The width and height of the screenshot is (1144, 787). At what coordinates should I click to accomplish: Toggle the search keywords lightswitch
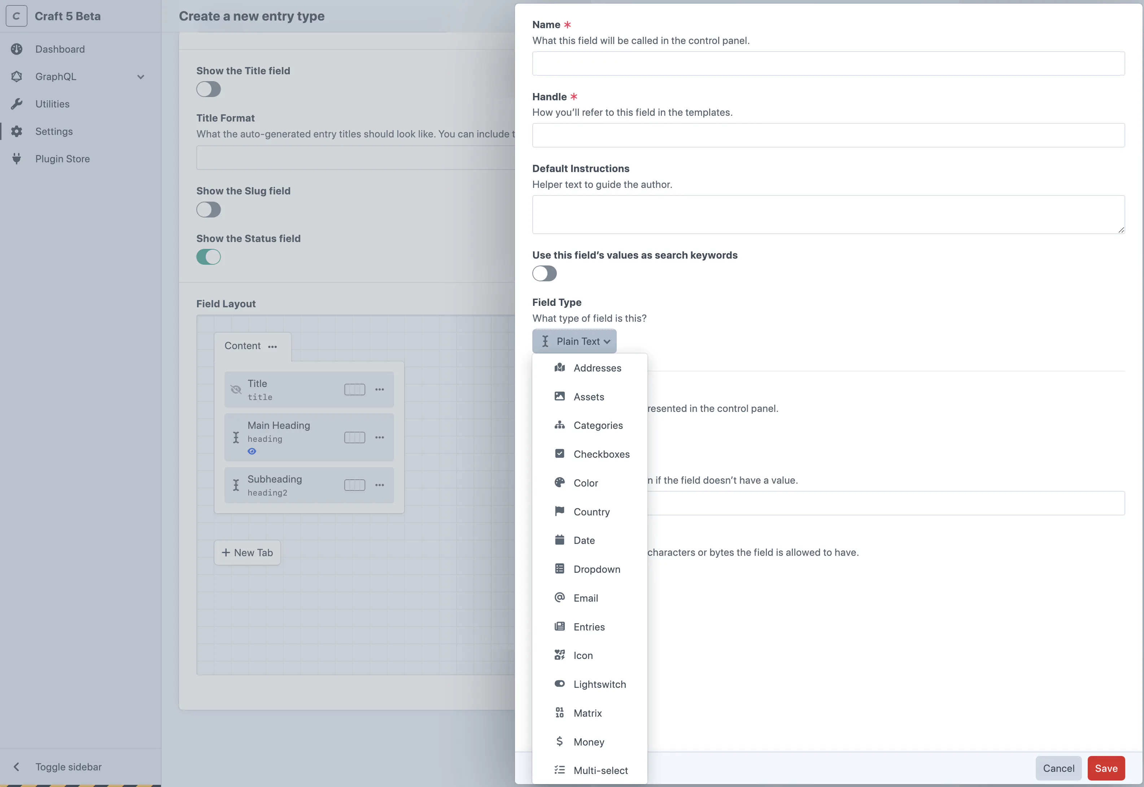click(x=544, y=274)
